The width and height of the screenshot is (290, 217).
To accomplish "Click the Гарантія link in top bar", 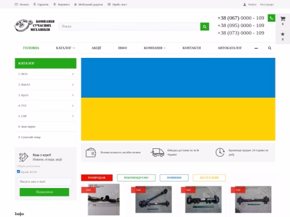I will point(43,4).
